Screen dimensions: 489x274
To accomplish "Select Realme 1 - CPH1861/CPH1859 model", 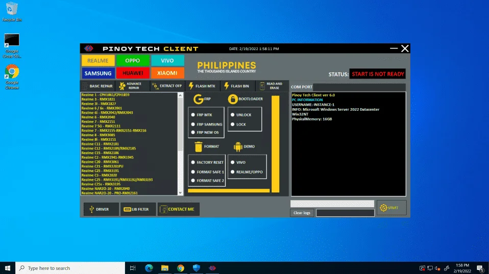I will (x=106, y=95).
